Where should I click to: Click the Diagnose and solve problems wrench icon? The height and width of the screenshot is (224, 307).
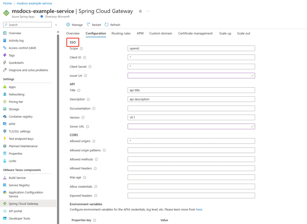pos(5,70)
